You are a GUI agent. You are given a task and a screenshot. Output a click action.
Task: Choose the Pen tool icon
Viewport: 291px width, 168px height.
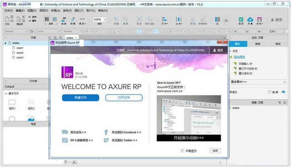pos(73,19)
